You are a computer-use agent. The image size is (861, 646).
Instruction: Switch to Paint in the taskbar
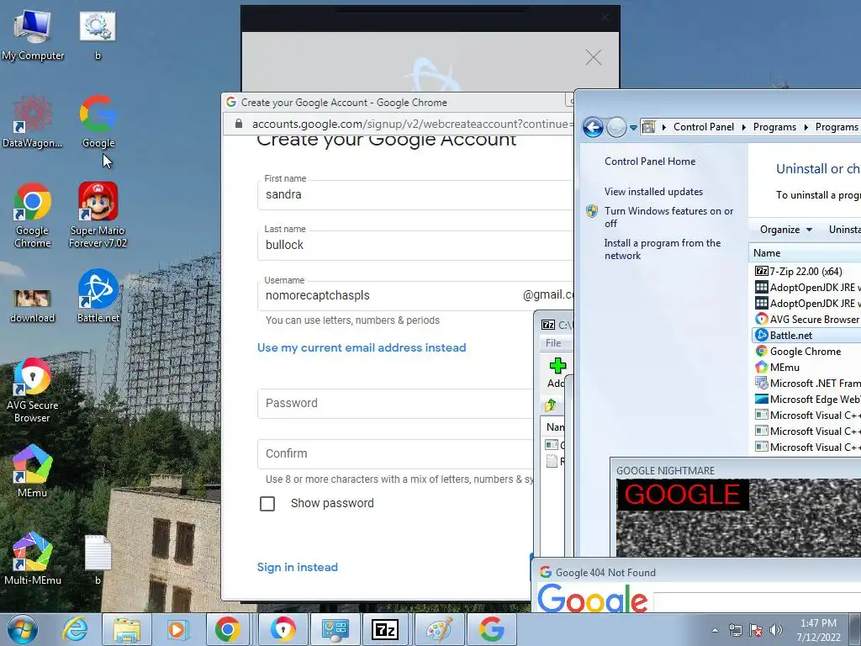[x=439, y=629]
